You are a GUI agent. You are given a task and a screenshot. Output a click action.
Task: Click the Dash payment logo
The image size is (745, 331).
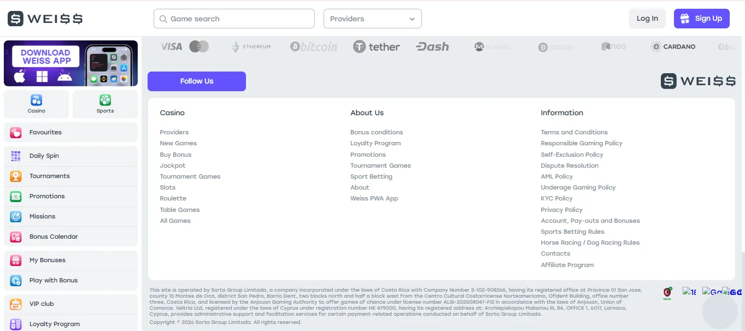432,47
